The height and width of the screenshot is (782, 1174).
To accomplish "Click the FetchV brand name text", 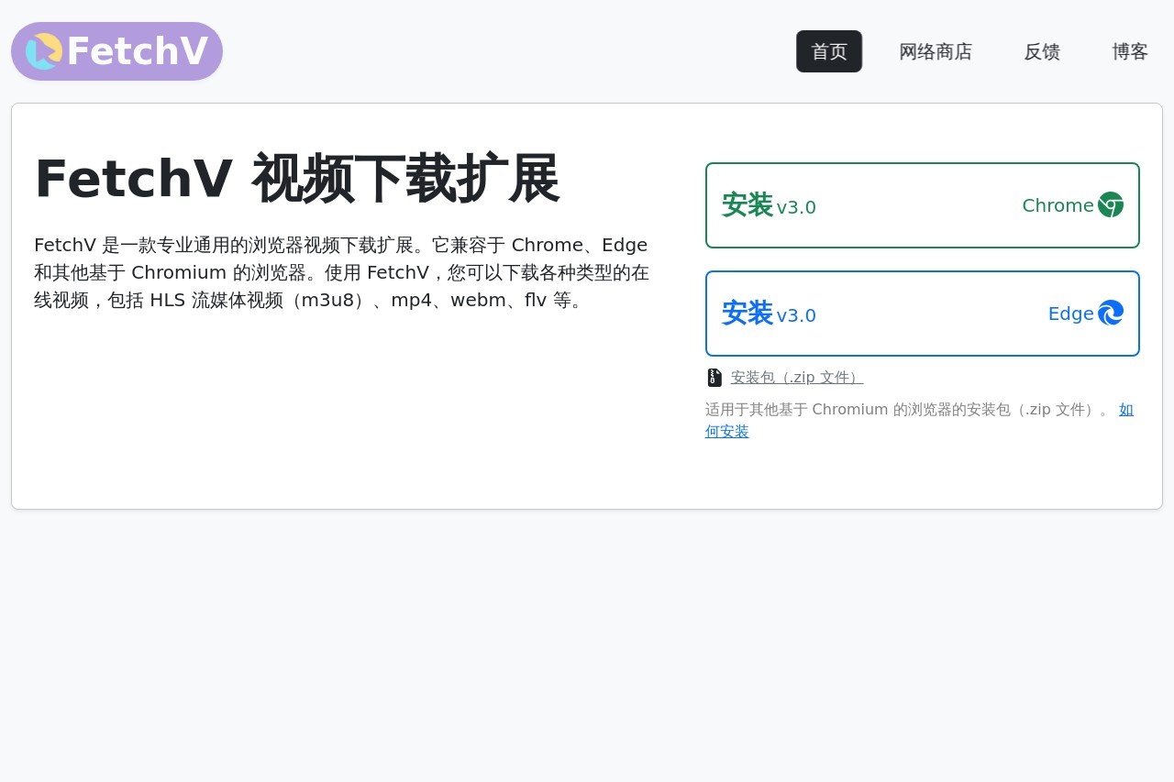I will 137,51.
